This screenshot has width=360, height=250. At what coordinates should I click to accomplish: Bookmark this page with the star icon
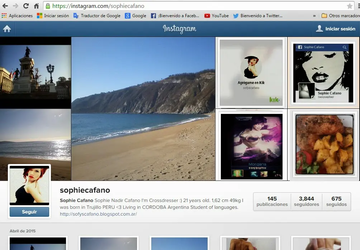[350, 6]
